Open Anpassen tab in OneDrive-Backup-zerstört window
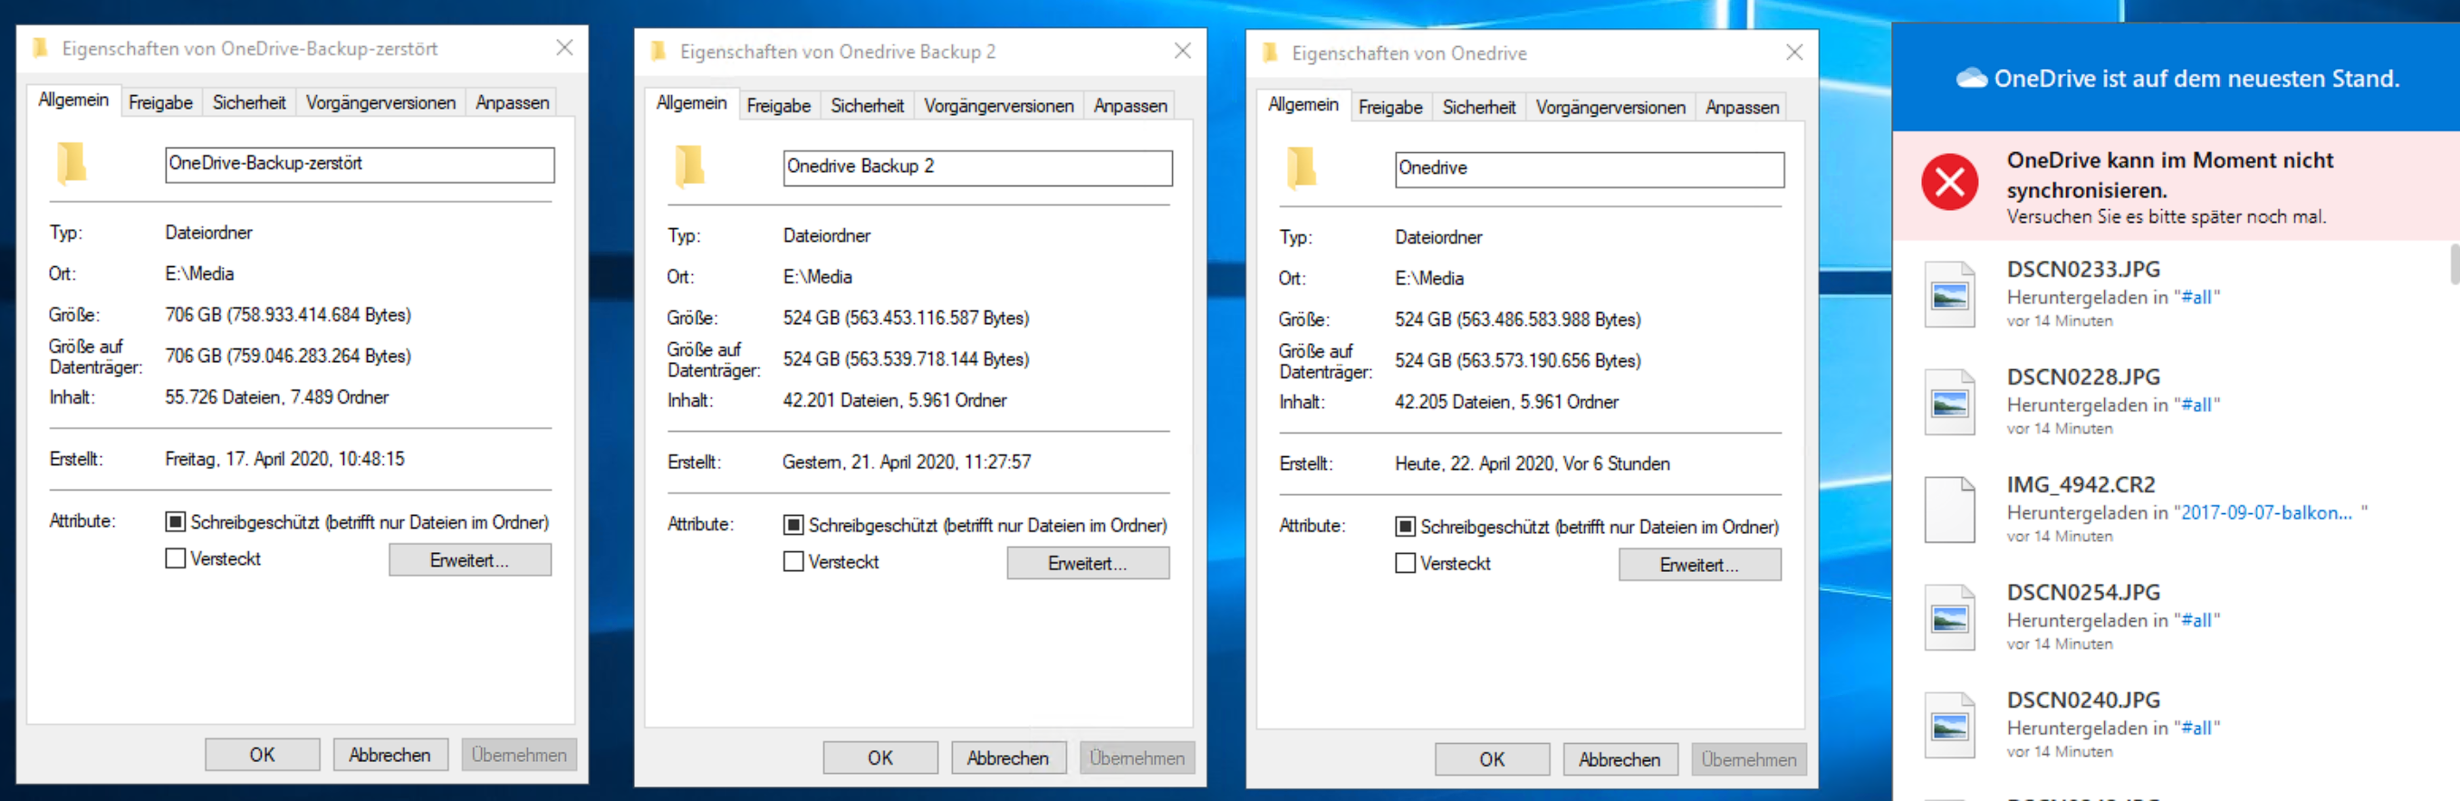Image resolution: width=2460 pixels, height=801 pixels. [512, 102]
